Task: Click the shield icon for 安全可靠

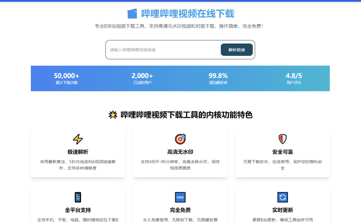Action: coord(282,139)
